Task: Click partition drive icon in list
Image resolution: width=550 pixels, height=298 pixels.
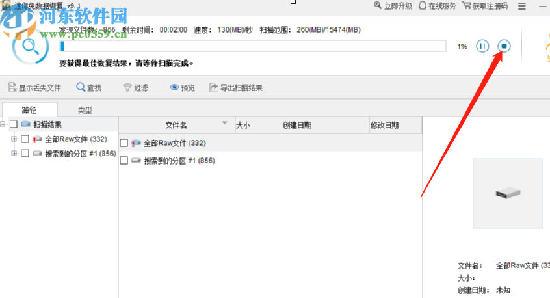Action: coord(136,161)
